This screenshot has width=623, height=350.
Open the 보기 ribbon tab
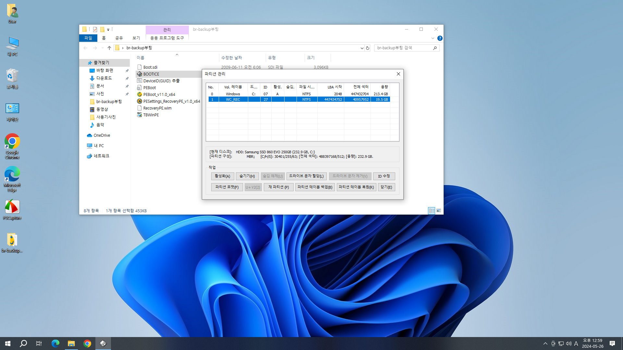136,38
